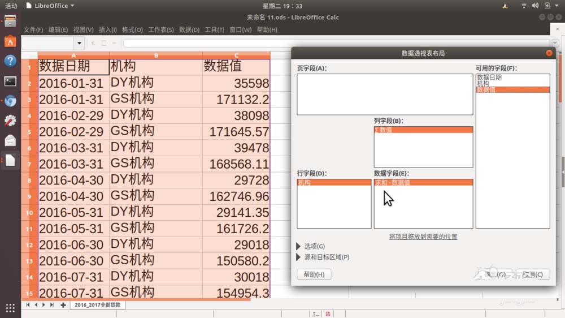Viewport: 565px width, 318px height.
Task: Open the Terminal from the dock
Action: click(x=10, y=81)
